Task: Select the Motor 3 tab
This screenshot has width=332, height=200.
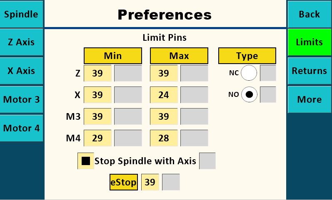Action: pos(21,99)
